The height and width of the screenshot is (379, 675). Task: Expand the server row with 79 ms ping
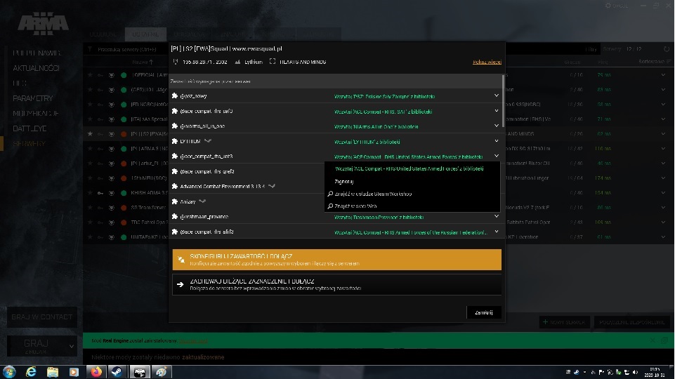(x=663, y=75)
